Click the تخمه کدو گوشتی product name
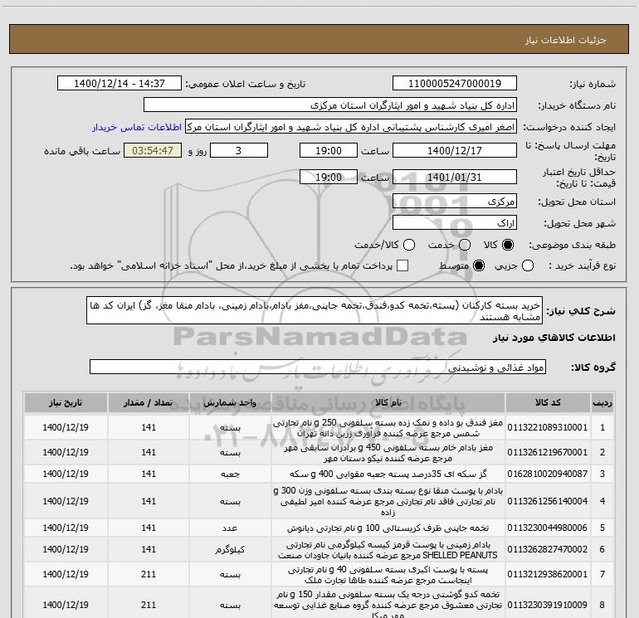The width and height of the screenshot is (639, 618). click(x=388, y=605)
